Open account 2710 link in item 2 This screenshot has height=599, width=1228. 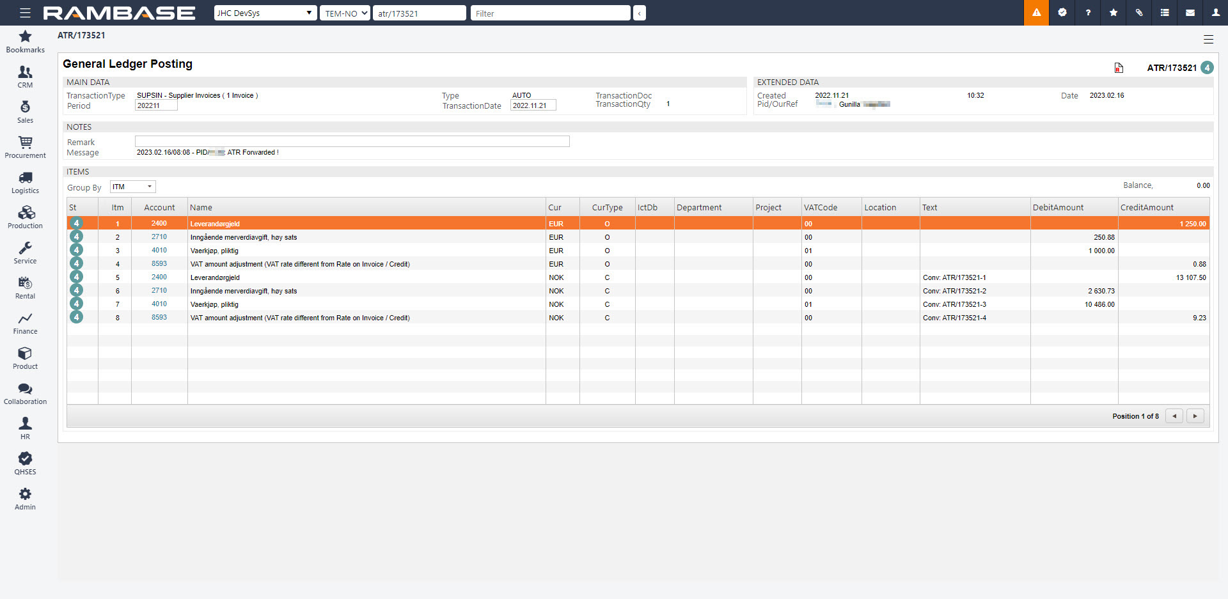[159, 237]
